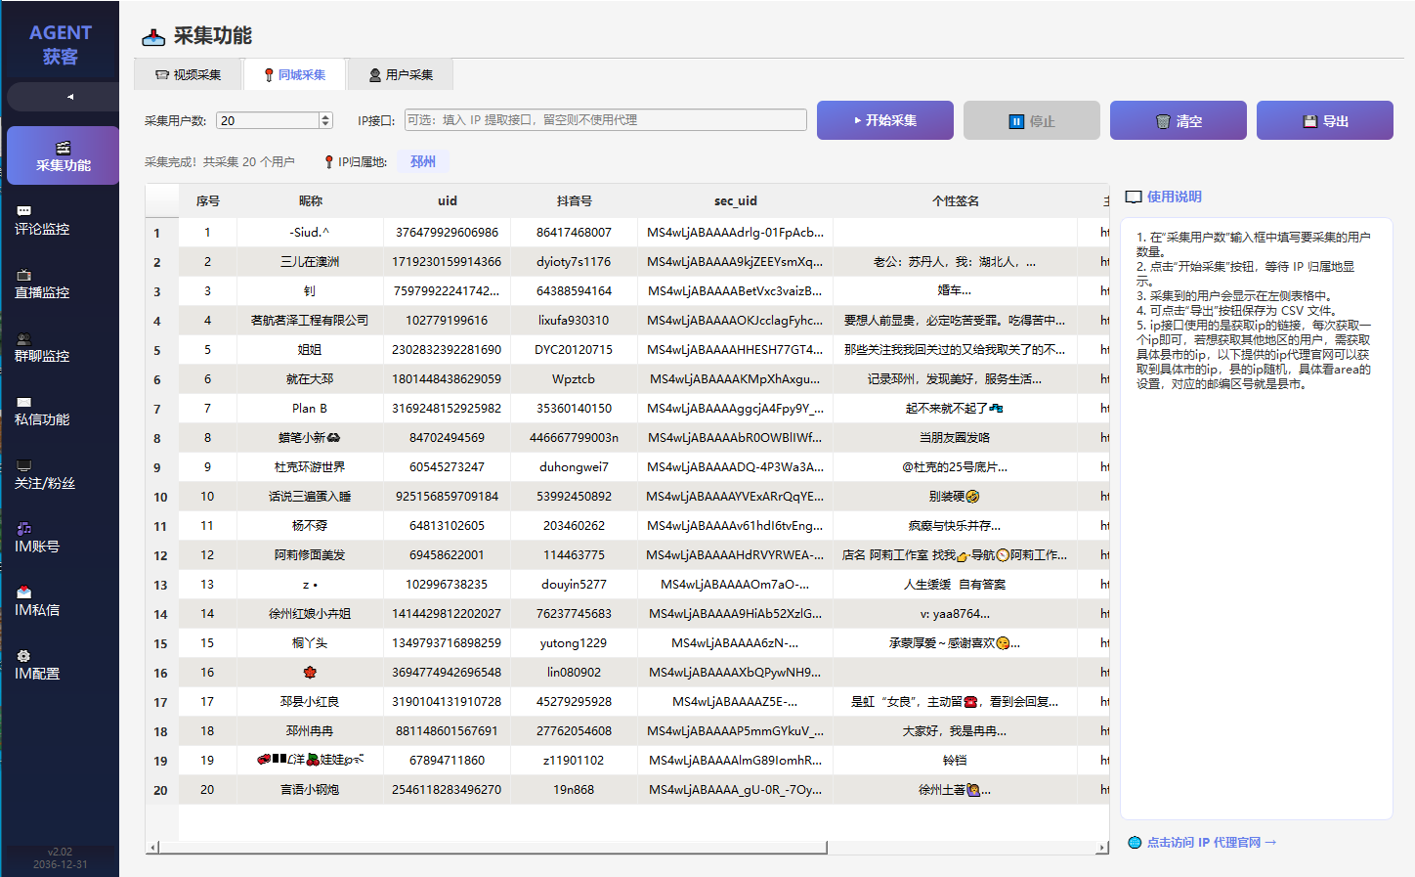
Task: Click the signature cell "人生缓缓 自有答案"
Action: coord(955,585)
